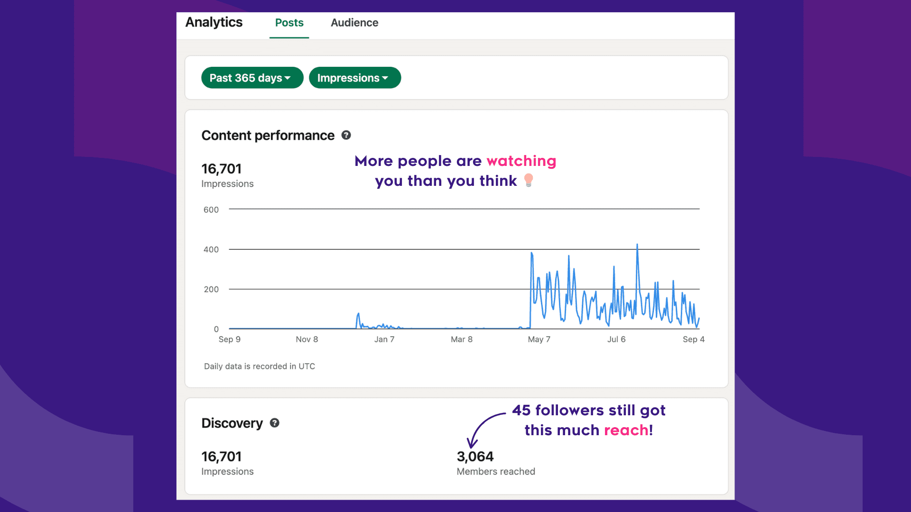Click the Nov 8 axis label

(307, 339)
